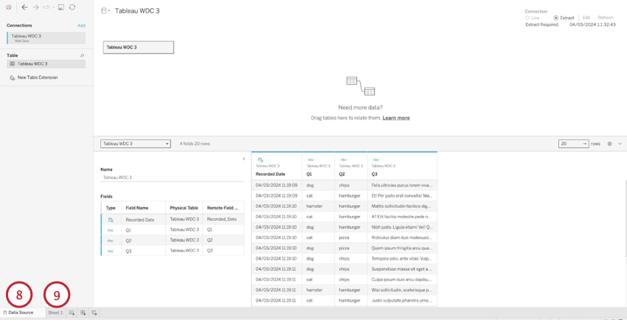Select the Tableau WDC 3 Web Data connection
This screenshot has height=320, width=627.
(x=46, y=38)
